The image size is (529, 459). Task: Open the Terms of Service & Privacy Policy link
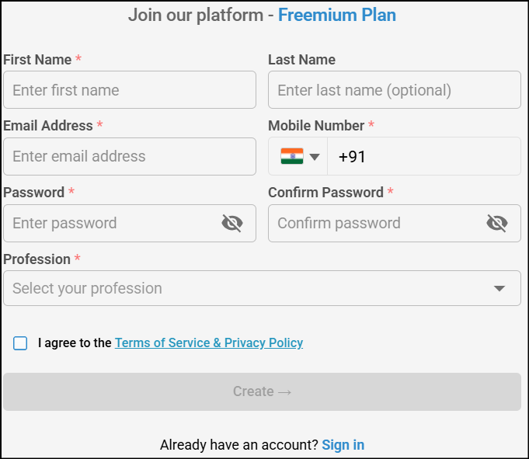[209, 343]
